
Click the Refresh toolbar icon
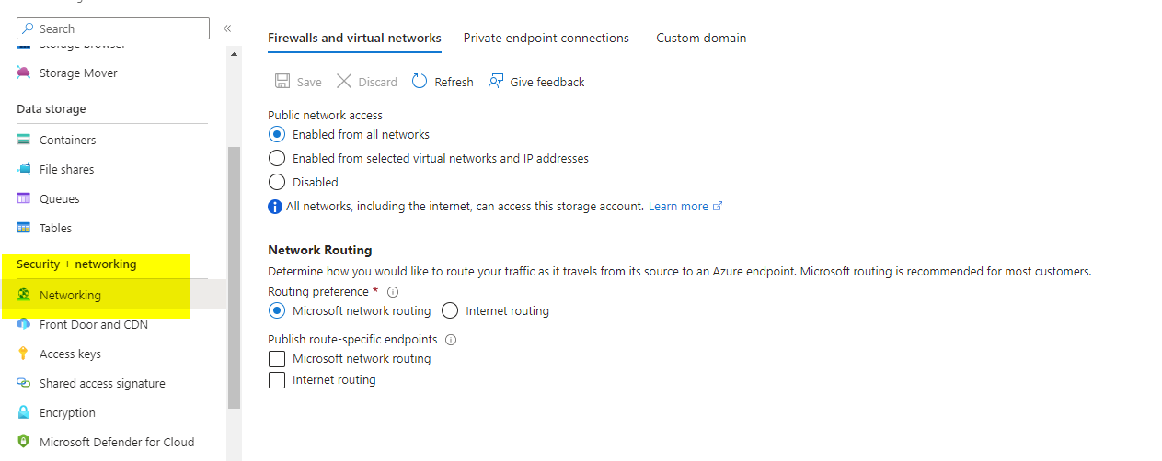click(x=420, y=82)
